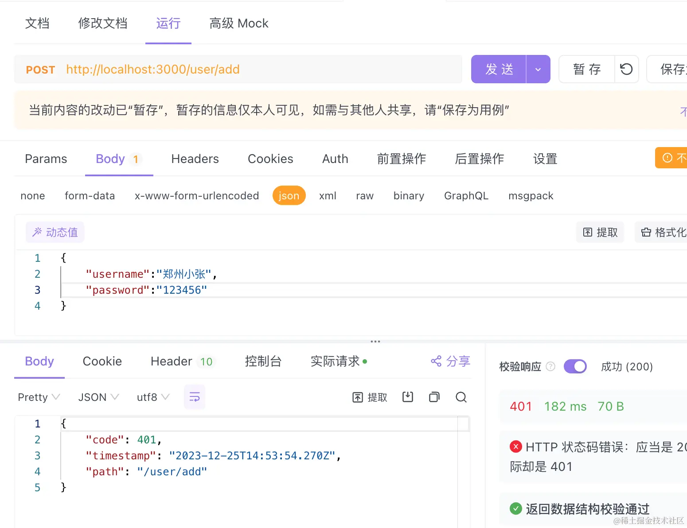Select the response Body tab
The height and width of the screenshot is (528, 687).
[x=39, y=361]
